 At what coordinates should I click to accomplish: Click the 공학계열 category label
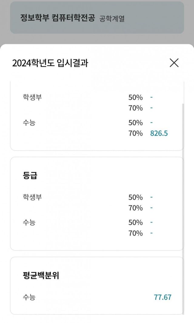tap(112, 19)
